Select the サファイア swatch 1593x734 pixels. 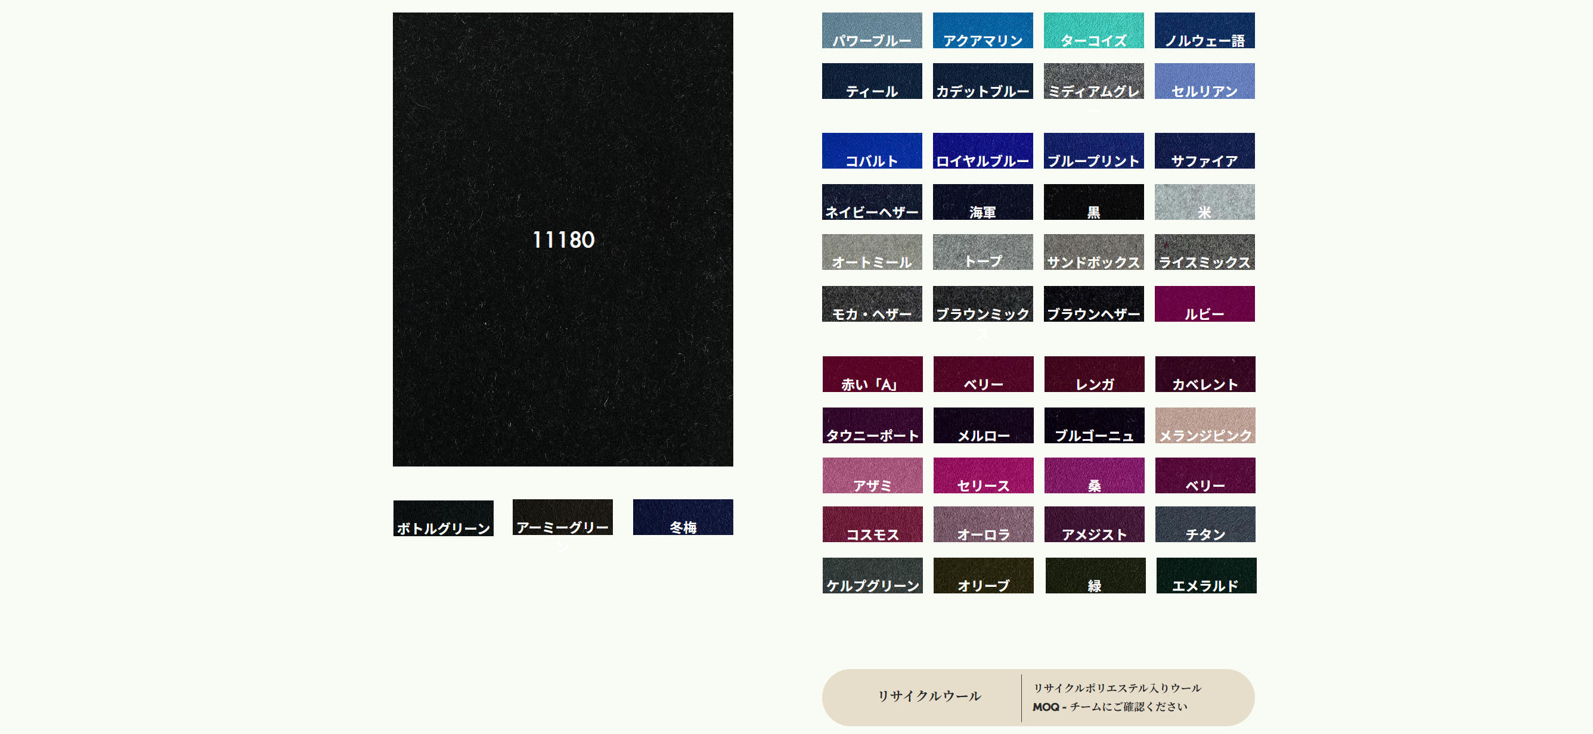1204,150
